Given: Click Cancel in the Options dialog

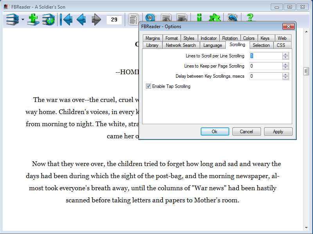Looking at the screenshot, I should tap(246, 132).
